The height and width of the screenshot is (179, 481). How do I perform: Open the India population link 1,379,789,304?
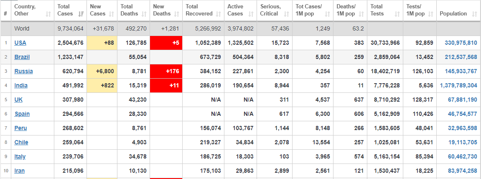coord(458,85)
